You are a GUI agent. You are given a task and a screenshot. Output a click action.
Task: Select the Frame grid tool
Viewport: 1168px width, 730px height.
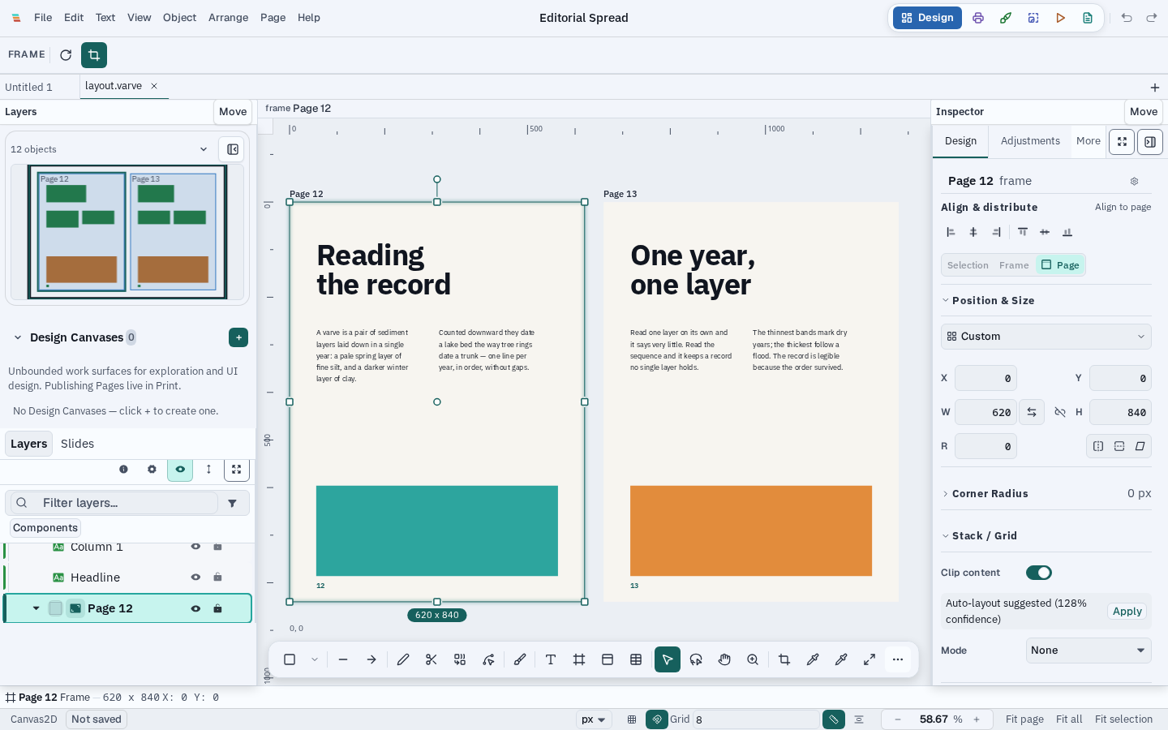(x=579, y=659)
